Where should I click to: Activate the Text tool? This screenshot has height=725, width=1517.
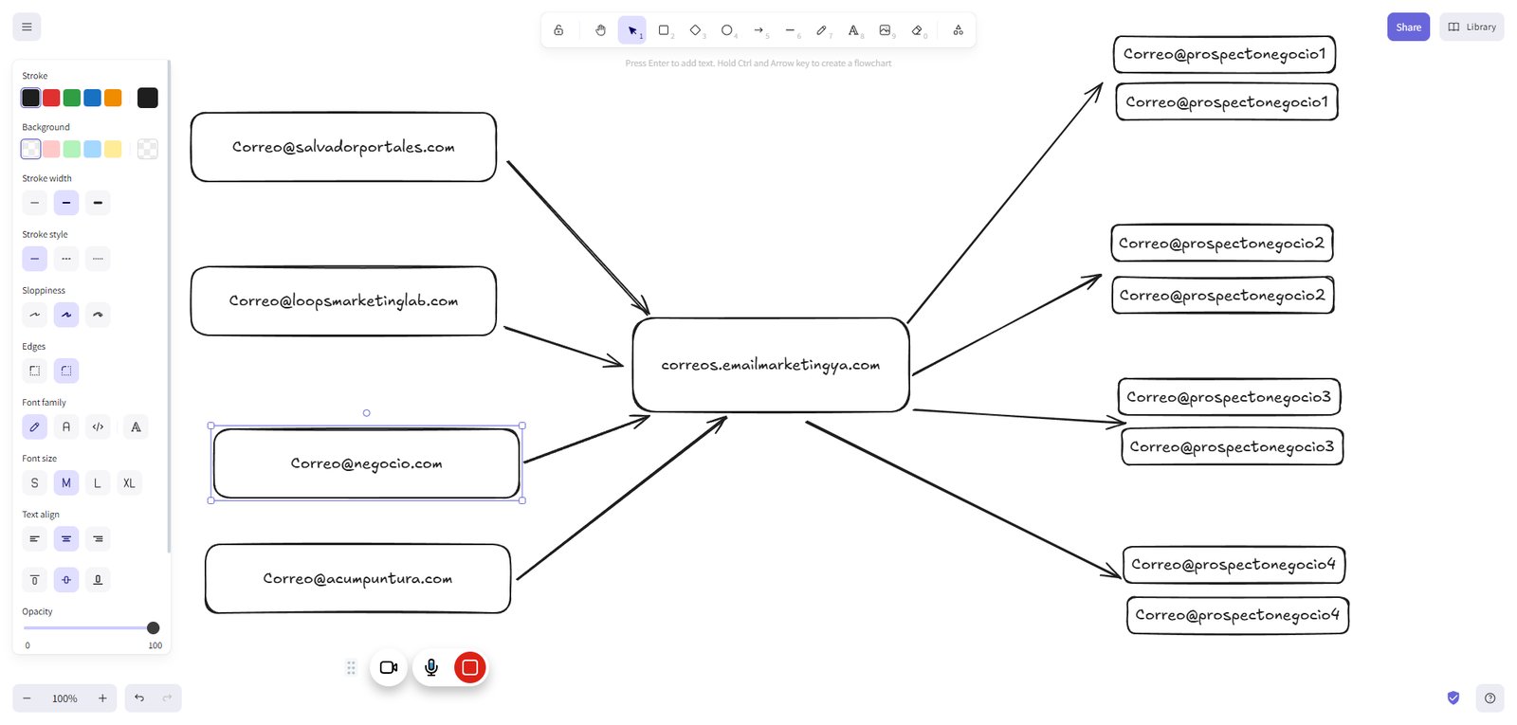tap(853, 30)
